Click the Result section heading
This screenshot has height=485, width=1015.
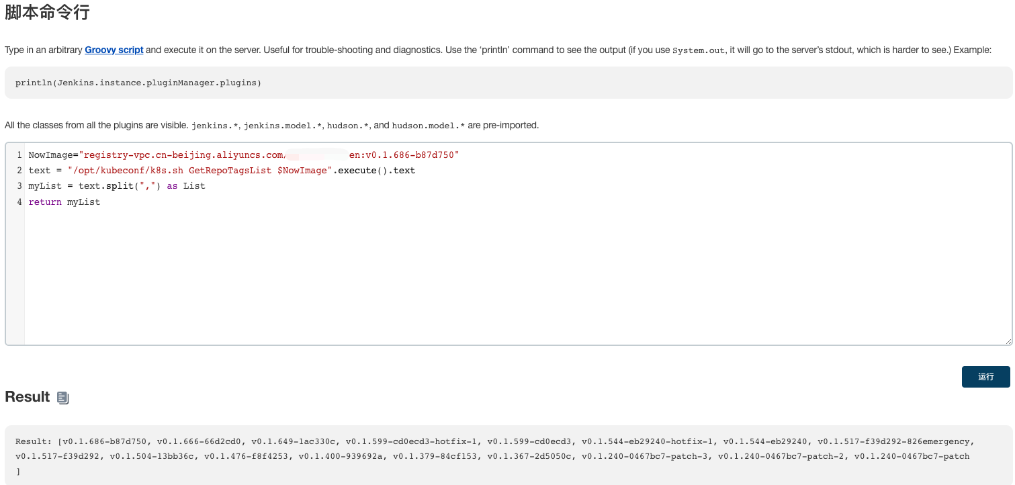[x=28, y=397]
